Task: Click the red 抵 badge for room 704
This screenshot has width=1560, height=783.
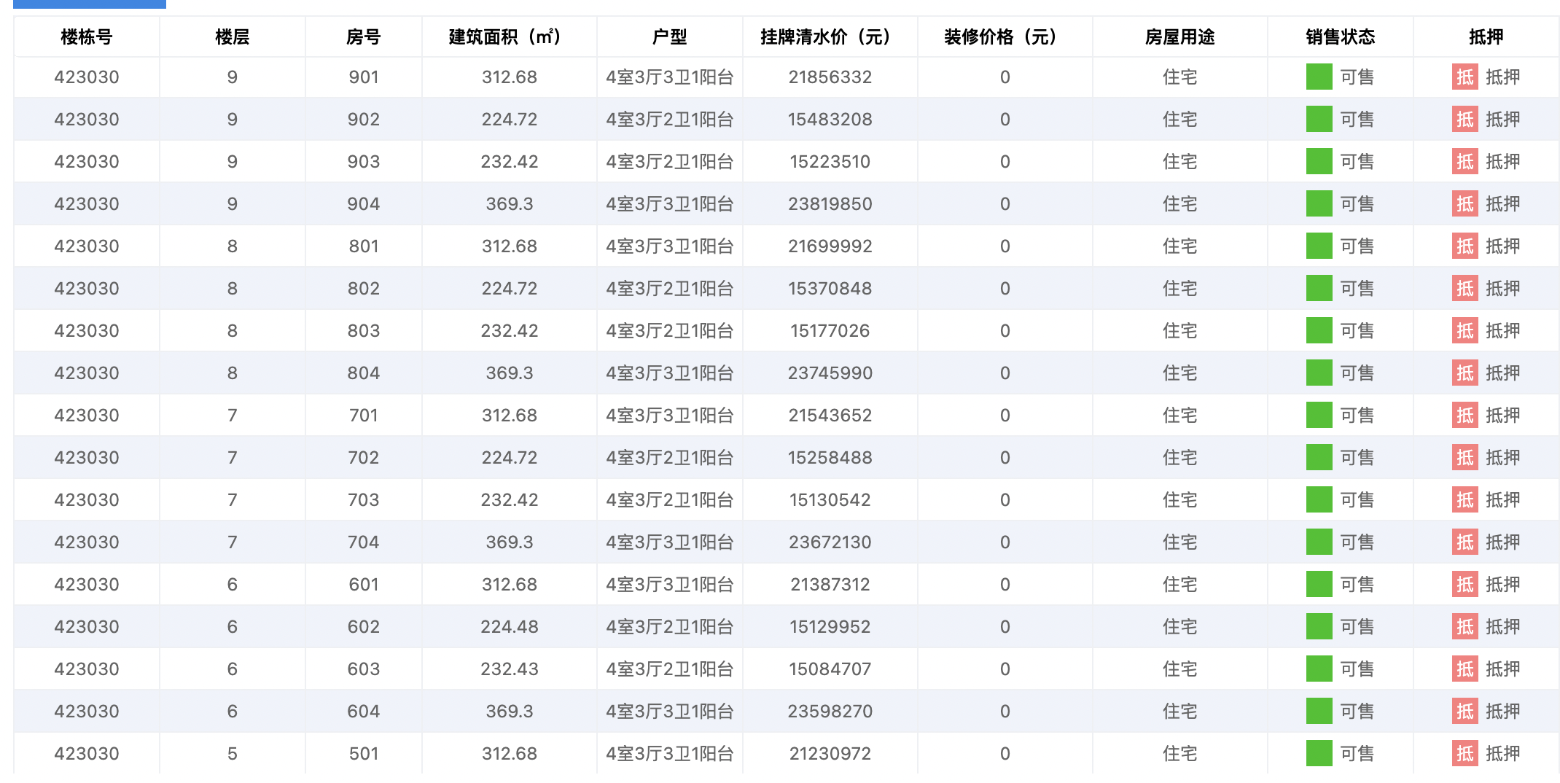Action: 1465,542
